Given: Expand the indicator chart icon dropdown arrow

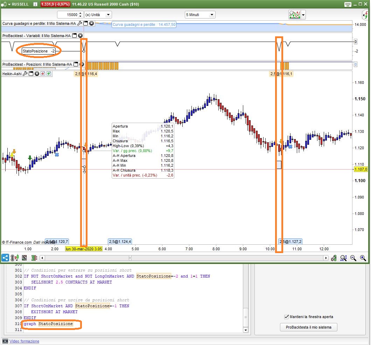Looking at the screenshot, I should pyautogui.click(x=303, y=15).
